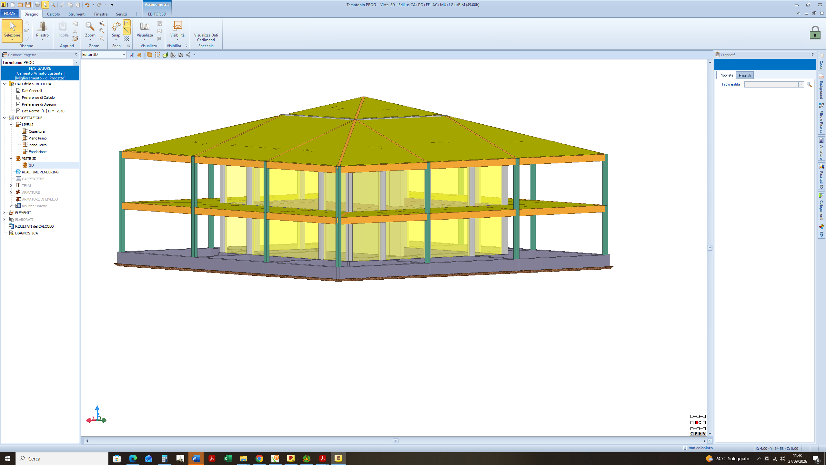Viewport: 826px width, 465px height.
Task: Click the undo arrow icon
Action: [87, 5]
